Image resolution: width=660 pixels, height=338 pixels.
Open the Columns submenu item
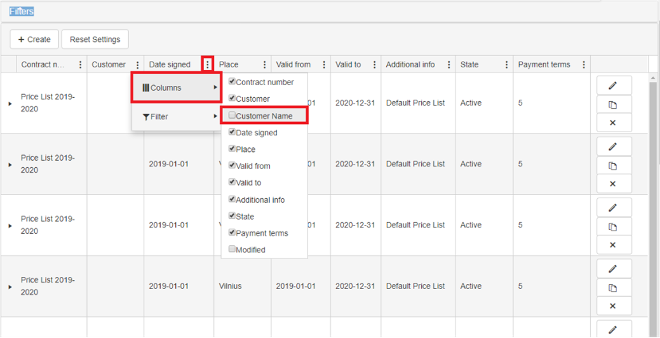[x=176, y=88]
